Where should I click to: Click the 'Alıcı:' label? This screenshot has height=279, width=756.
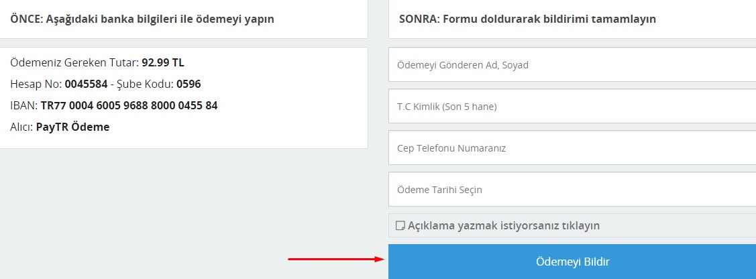21,127
